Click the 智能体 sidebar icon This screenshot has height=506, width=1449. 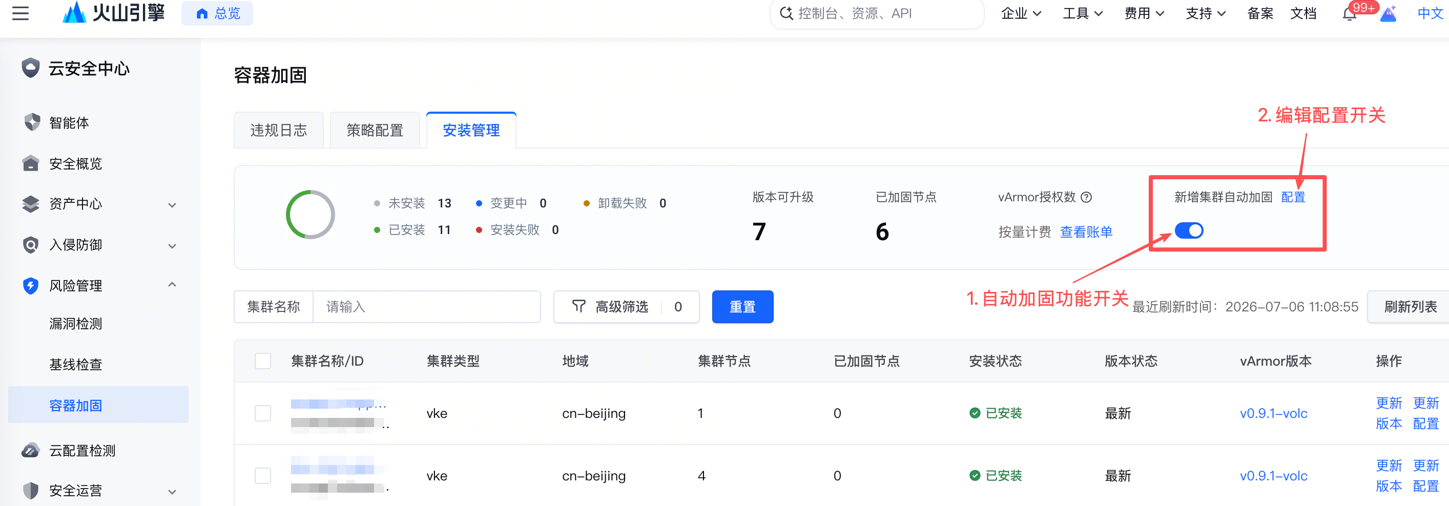tap(32, 122)
